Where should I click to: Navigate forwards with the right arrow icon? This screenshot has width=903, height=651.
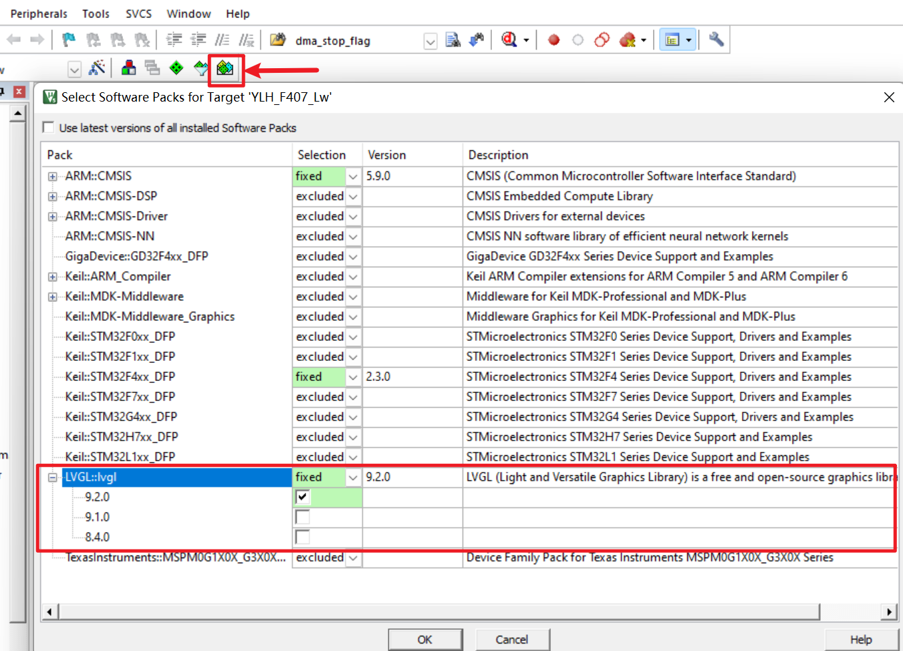(37, 40)
